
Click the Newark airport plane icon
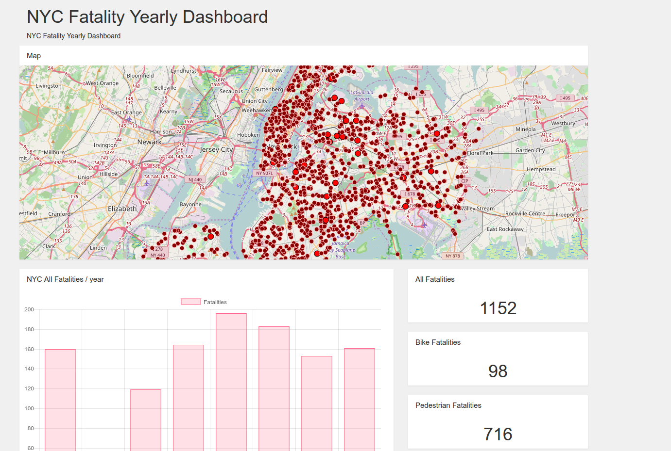pyautogui.click(x=147, y=184)
